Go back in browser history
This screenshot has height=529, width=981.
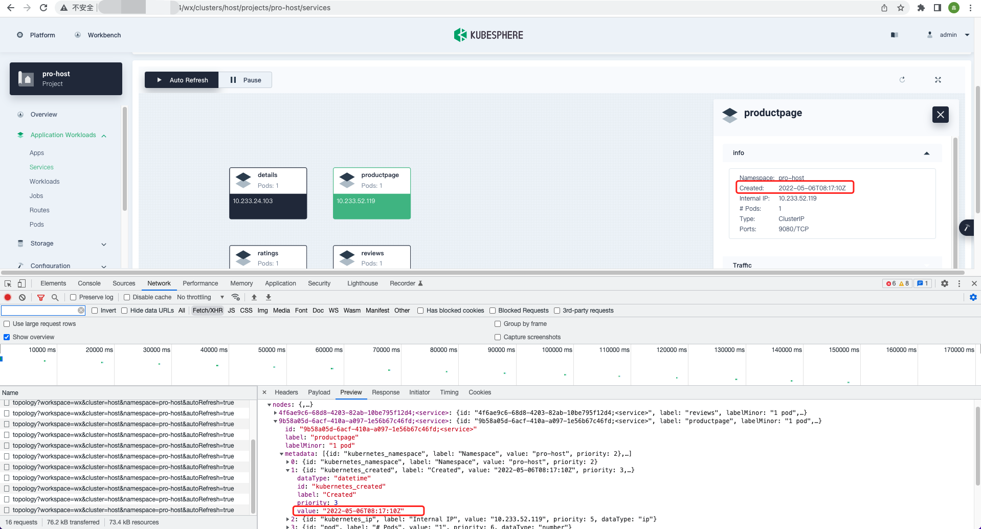pyautogui.click(x=10, y=8)
